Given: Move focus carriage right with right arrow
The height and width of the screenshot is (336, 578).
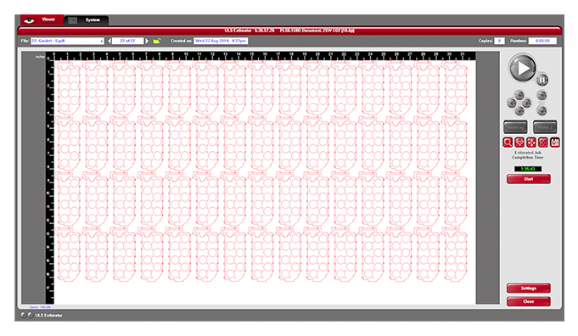Looking at the screenshot, I should tap(527, 103).
